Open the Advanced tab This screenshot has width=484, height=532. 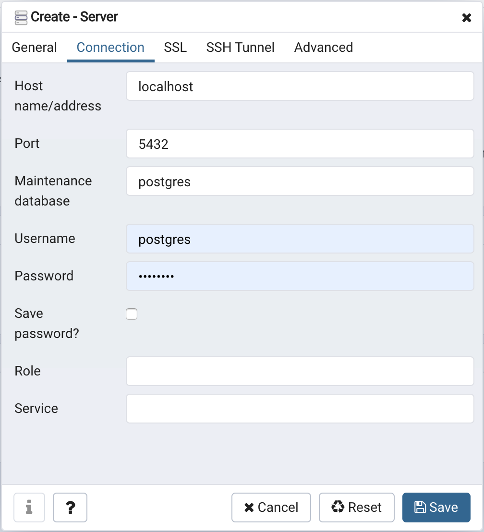[x=323, y=47]
